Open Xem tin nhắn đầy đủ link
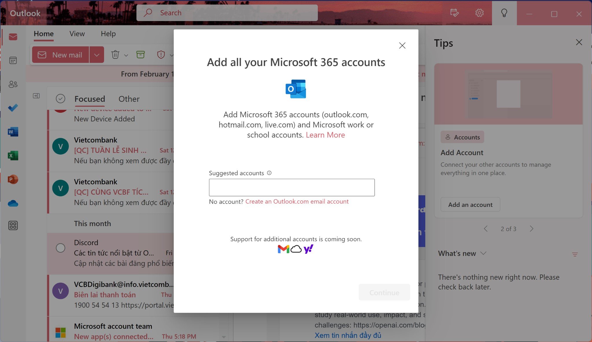Viewport: 592px width, 342px height. [x=348, y=335]
